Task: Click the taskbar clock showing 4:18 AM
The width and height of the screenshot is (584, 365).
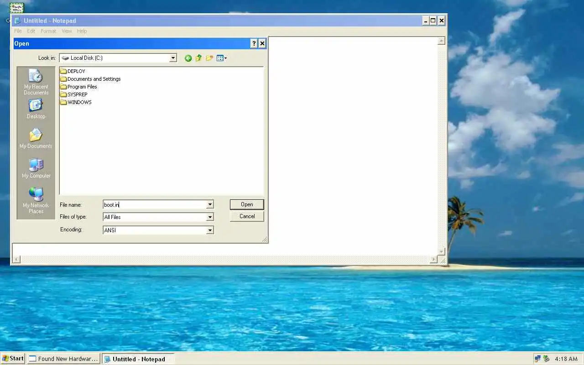Action: pos(566,359)
